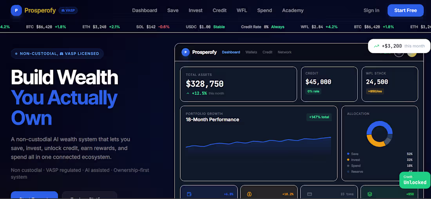The image size is (431, 199).
Task: Click the credit card icon showing 23 txns
Action: point(310,194)
